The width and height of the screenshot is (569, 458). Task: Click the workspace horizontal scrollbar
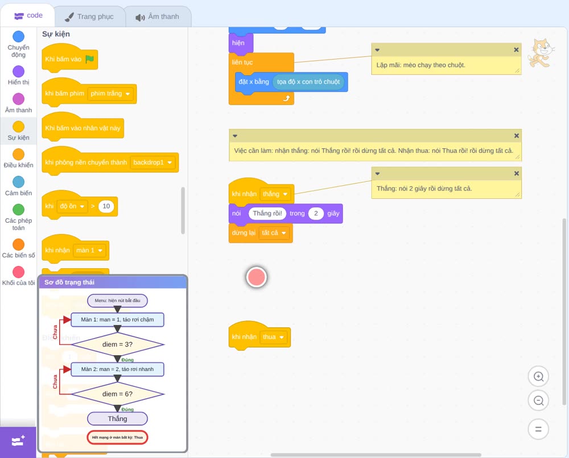[x=376, y=455]
